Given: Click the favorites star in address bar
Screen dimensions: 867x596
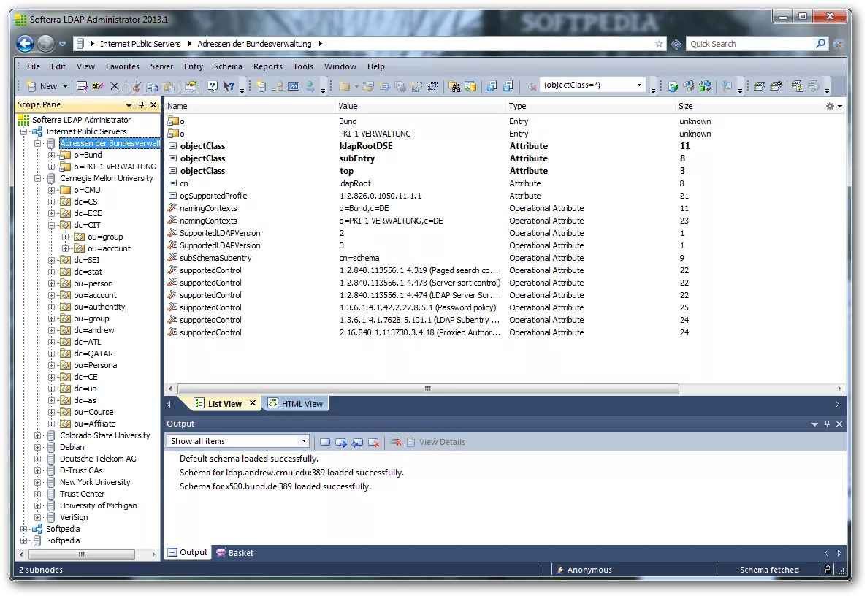Looking at the screenshot, I should (659, 44).
